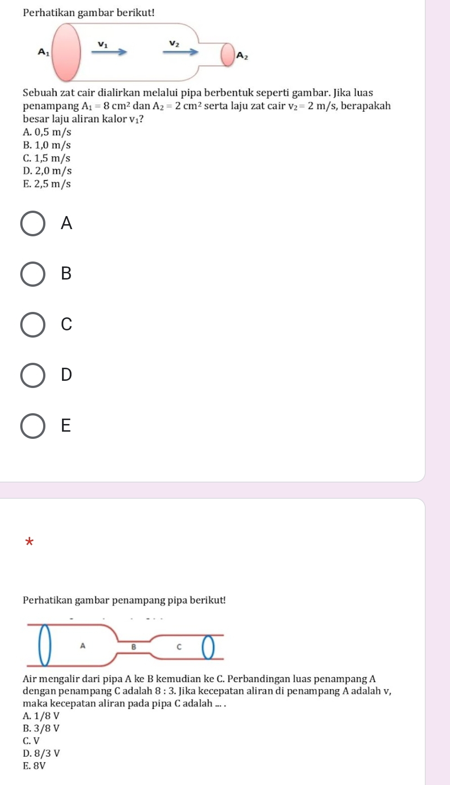Click answer text 'E. 2,5 m/s'

(x=47, y=184)
